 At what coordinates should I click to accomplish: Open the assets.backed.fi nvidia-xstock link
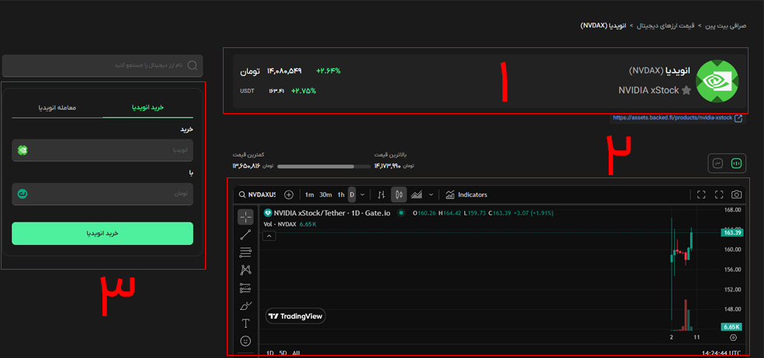673,119
